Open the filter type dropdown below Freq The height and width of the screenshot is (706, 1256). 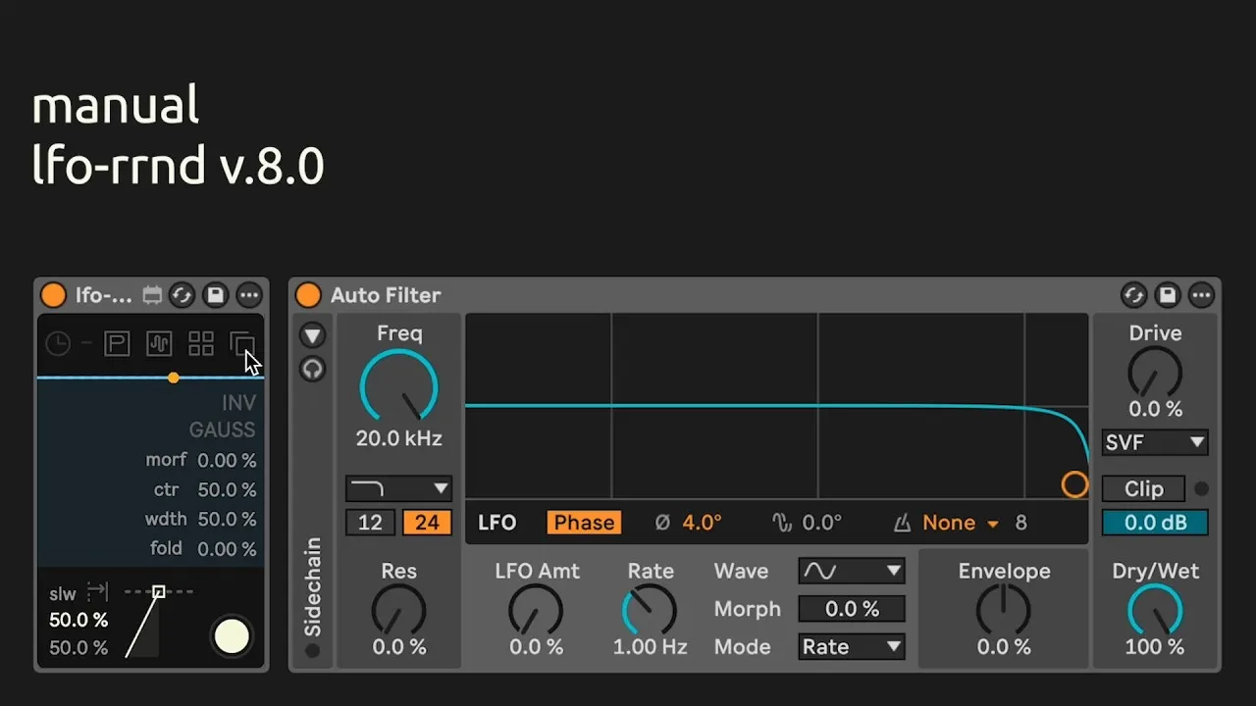point(398,488)
